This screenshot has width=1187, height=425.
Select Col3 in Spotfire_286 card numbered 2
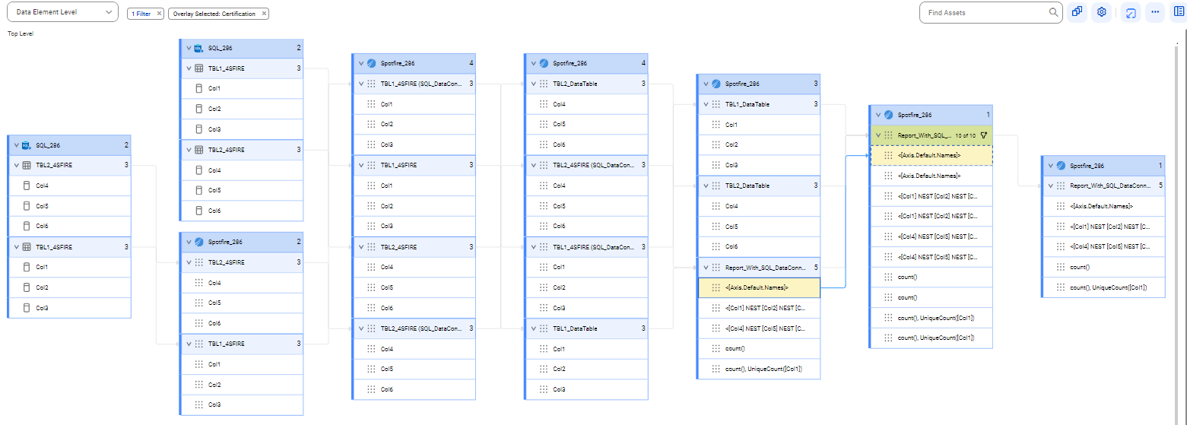point(242,404)
